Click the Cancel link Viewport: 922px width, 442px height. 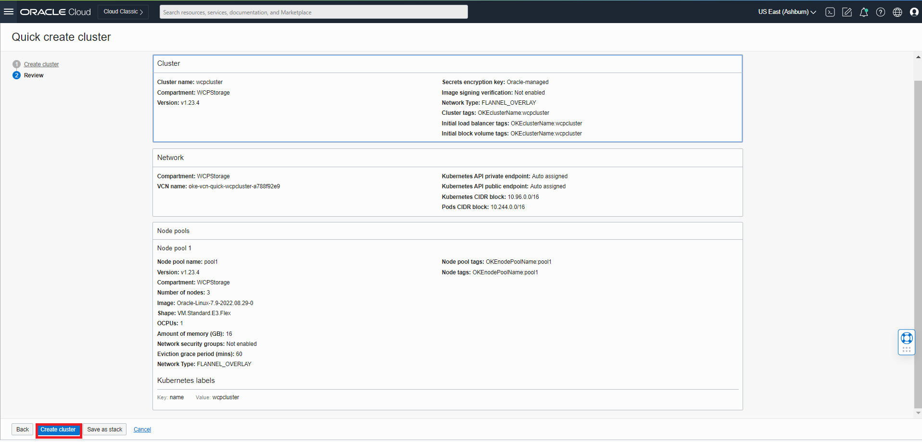coord(142,430)
